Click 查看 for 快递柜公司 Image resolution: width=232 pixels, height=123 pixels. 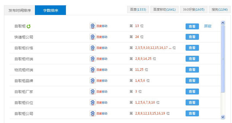coord(192,37)
